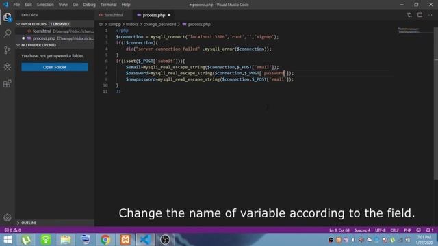Click the change_password breadcrumb segment
This screenshot has width=438, height=246.
tap(159, 25)
